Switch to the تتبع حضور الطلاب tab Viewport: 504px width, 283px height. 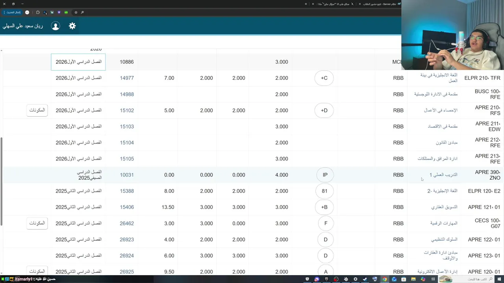[380, 4]
